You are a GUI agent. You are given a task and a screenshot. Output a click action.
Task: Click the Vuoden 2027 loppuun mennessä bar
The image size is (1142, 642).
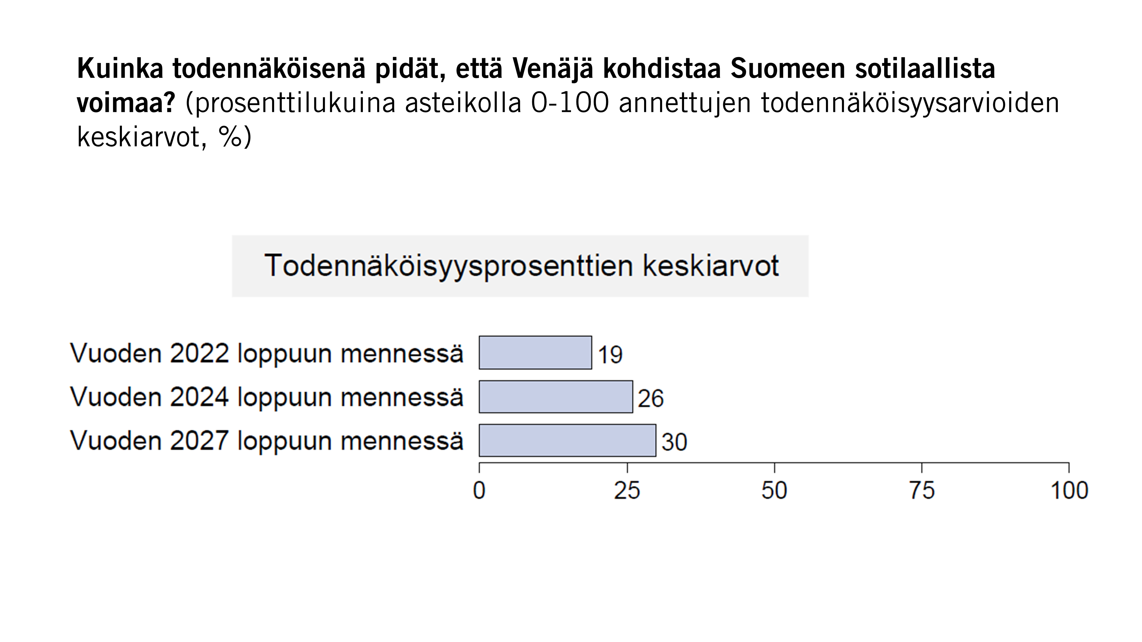tap(568, 440)
